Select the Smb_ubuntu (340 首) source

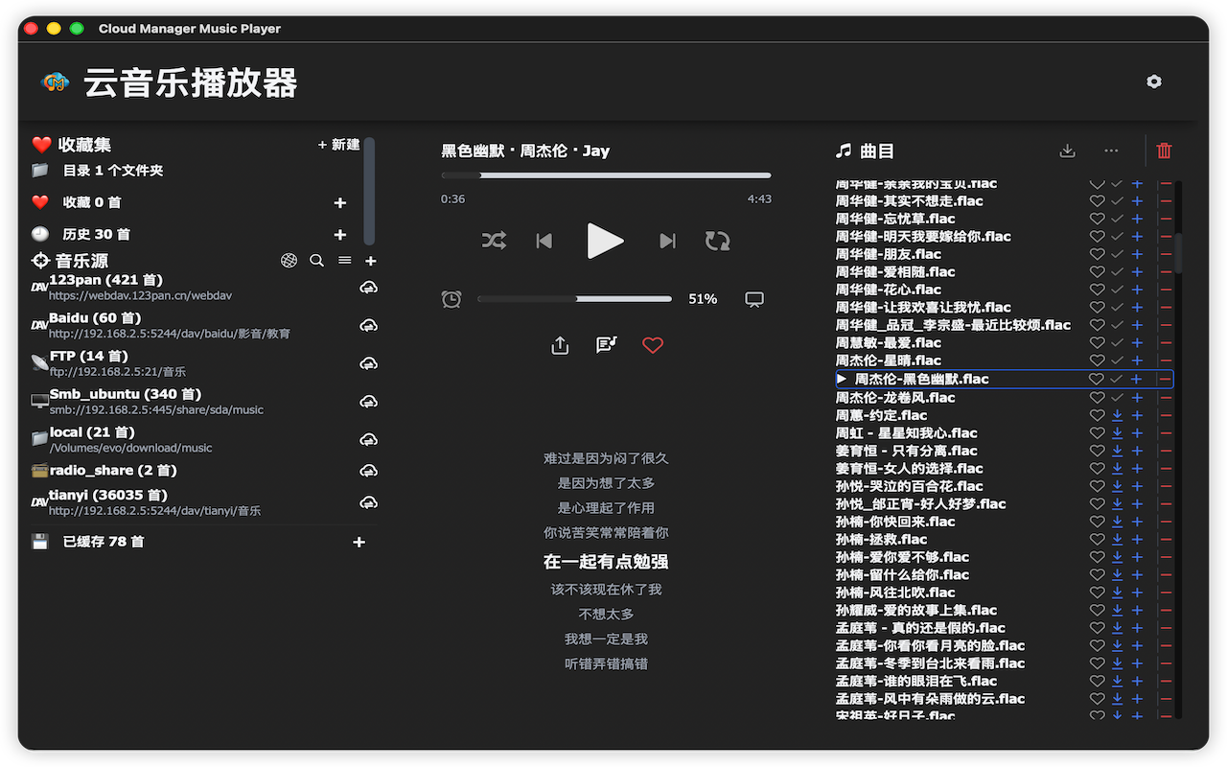click(x=126, y=394)
